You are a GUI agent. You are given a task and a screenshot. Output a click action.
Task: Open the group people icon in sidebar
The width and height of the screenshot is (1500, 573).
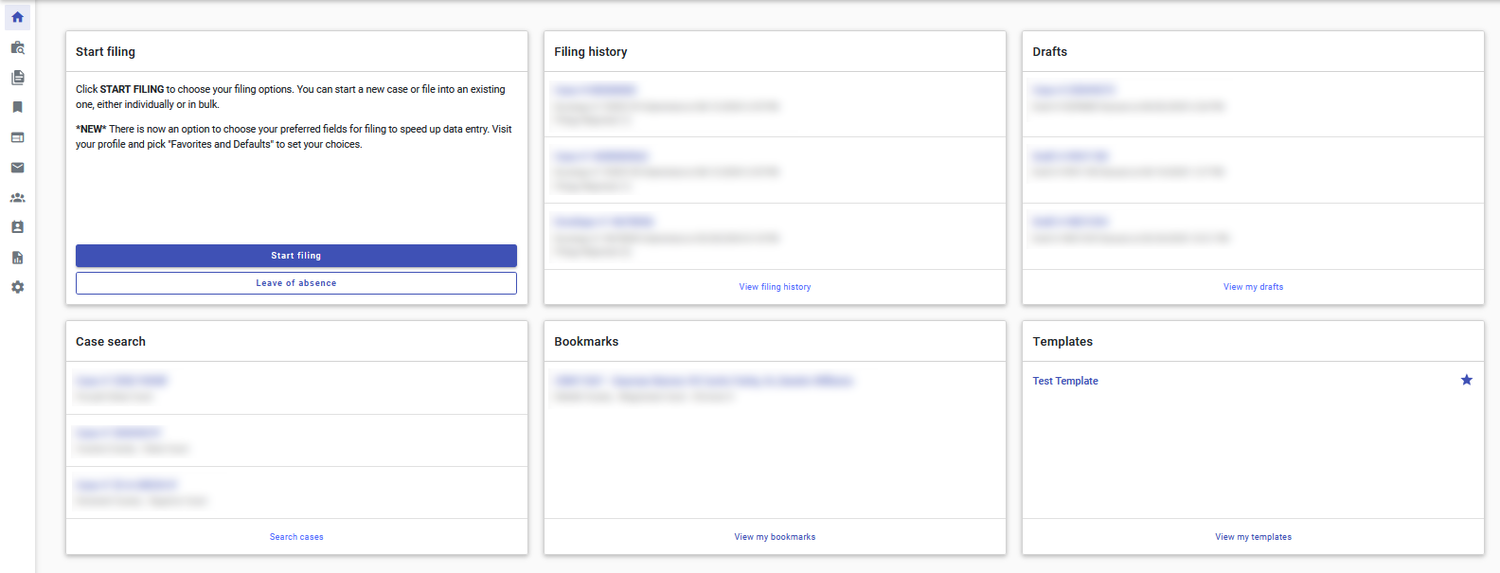(x=17, y=198)
